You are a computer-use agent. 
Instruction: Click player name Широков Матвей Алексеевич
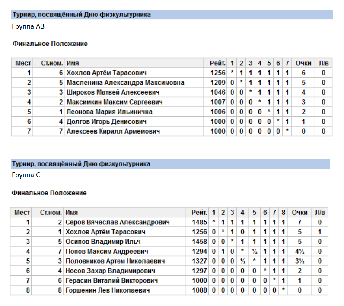(113, 92)
